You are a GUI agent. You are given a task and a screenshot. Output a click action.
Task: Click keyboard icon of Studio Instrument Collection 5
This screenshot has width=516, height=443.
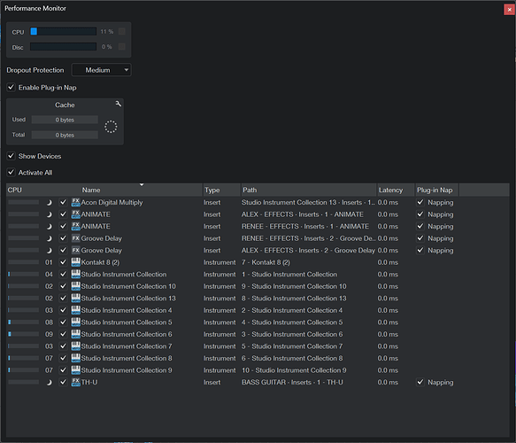[76, 323]
